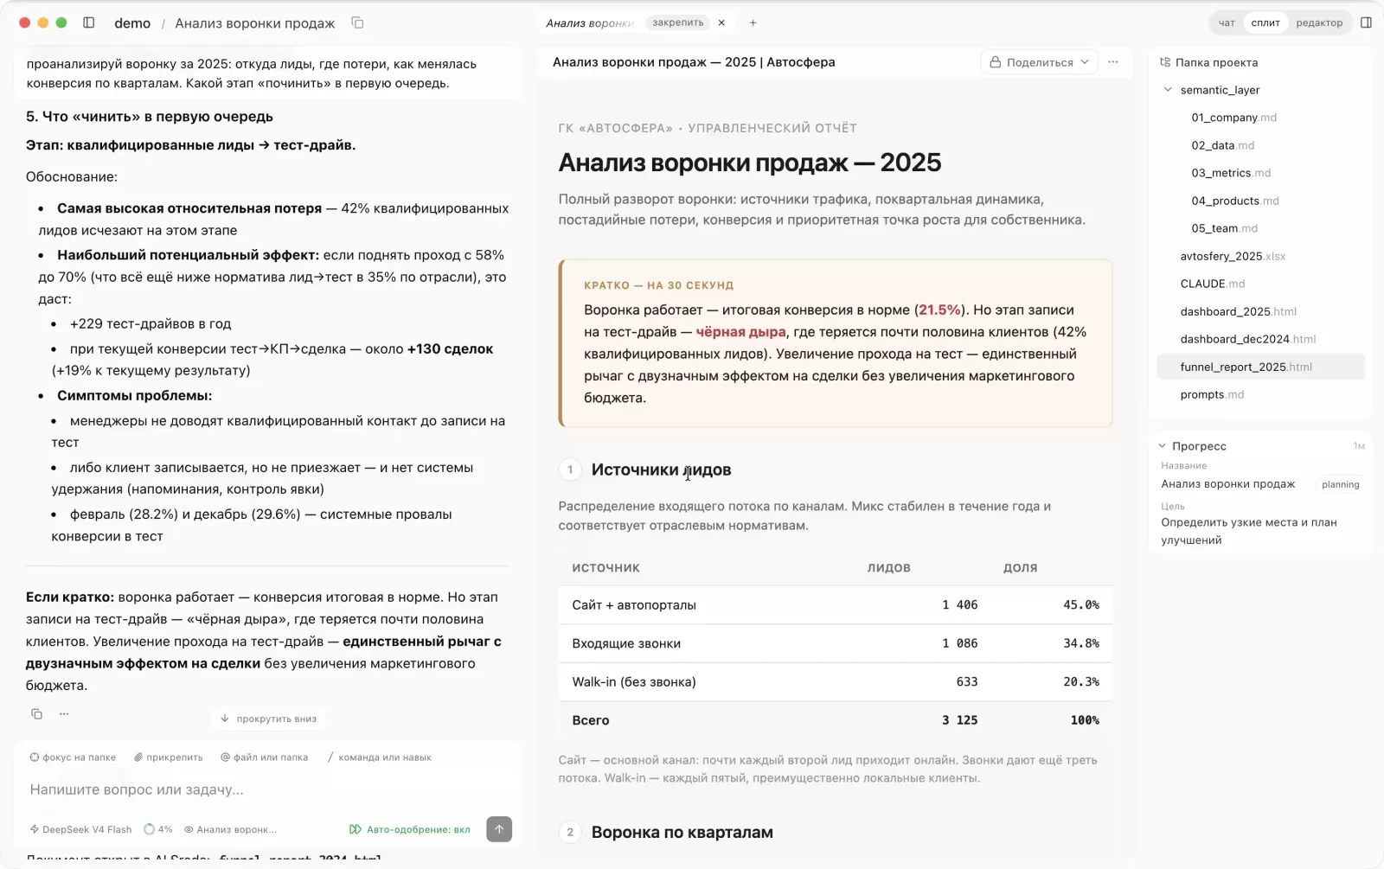The height and width of the screenshot is (869, 1384).
Task: Open file prompts.md
Action: coord(1212,394)
